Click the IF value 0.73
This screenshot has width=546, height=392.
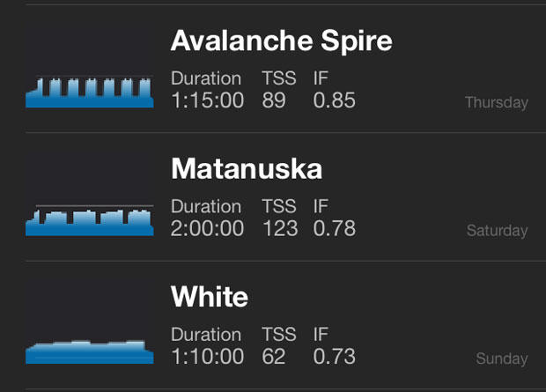pos(335,357)
